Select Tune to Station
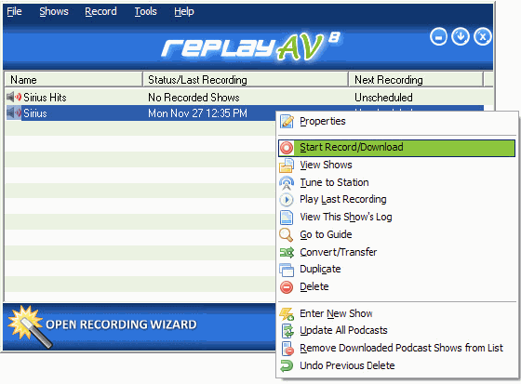Image resolution: width=521 pixels, height=384 pixels. [396, 183]
